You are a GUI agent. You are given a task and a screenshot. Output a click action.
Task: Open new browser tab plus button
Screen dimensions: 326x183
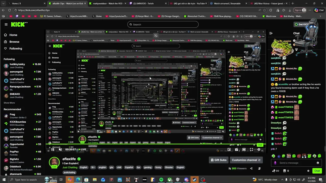point(292,4)
